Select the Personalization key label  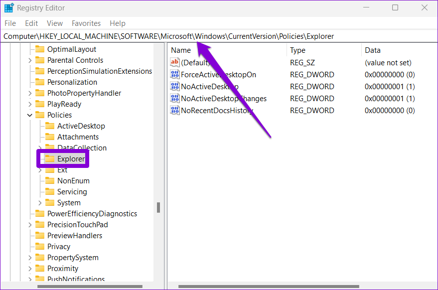(72, 82)
